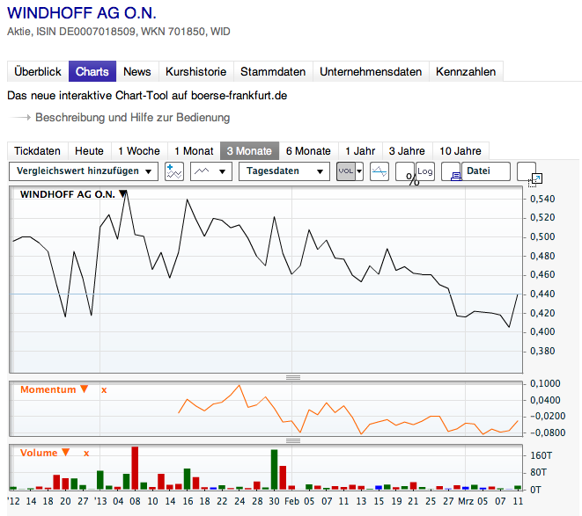Switch chart to 3 Jahre
Image resolution: width=582 pixels, height=516 pixels.
click(x=407, y=151)
